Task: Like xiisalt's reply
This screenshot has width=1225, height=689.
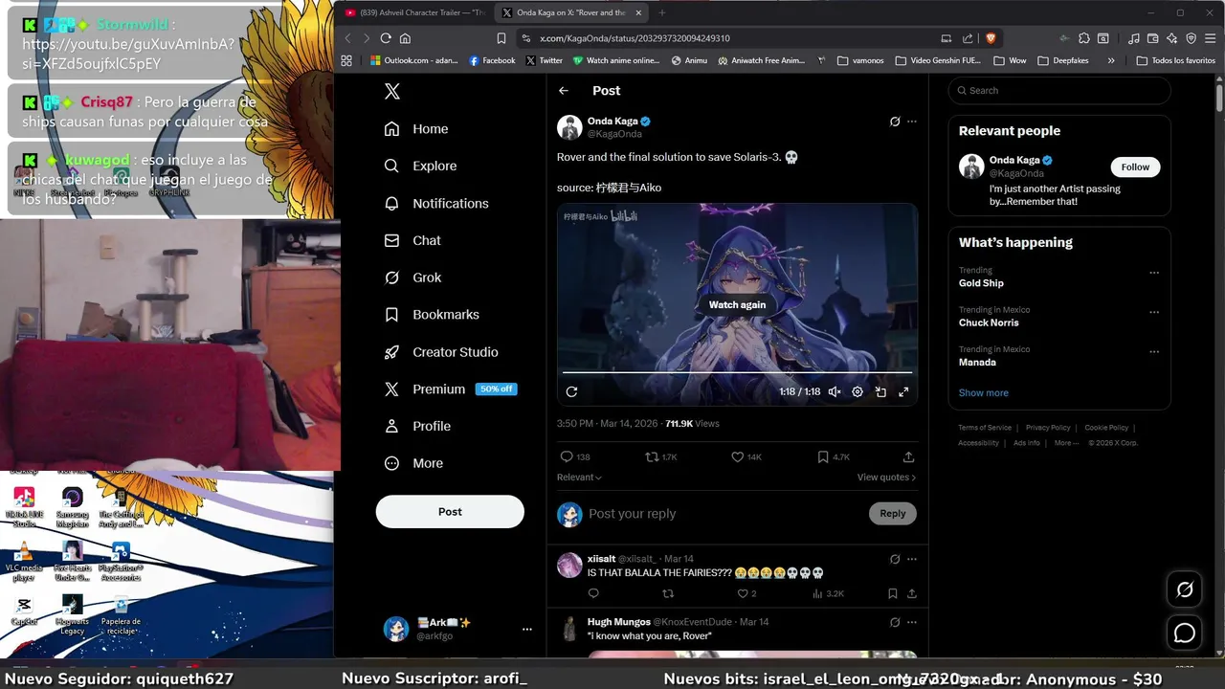Action: pyautogui.click(x=746, y=594)
